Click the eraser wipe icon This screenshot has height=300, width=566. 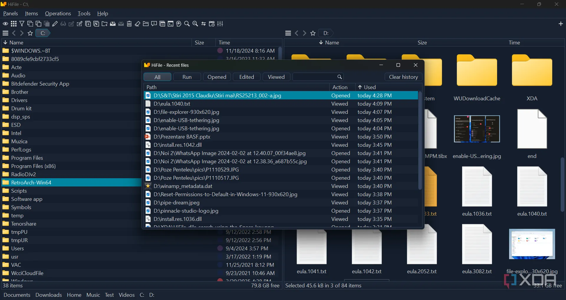pyautogui.click(x=137, y=24)
